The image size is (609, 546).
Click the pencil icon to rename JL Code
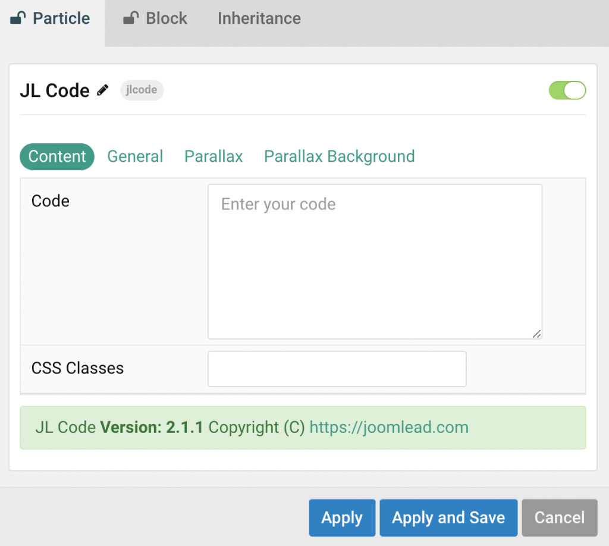click(x=102, y=90)
